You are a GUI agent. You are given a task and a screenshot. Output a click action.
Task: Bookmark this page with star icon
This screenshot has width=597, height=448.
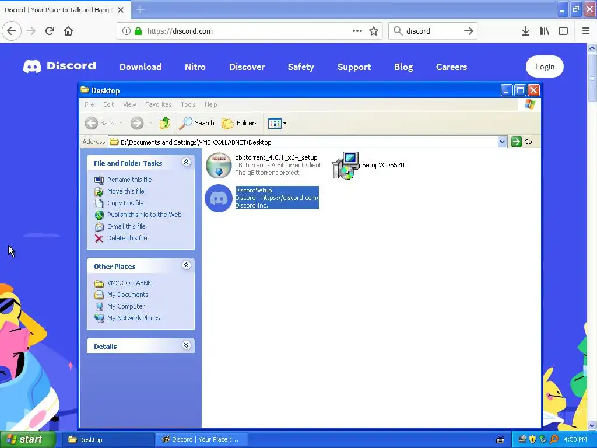pyautogui.click(x=374, y=31)
